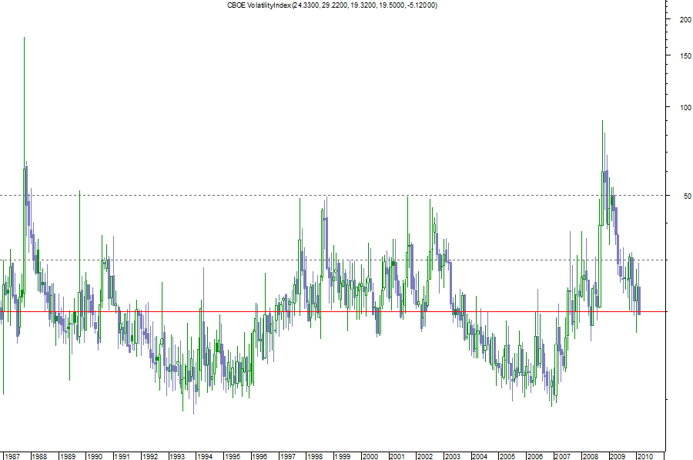Click the CBOE VolatilityIndex chart title
Screen dimensions: 693x460
click(x=332, y=5)
